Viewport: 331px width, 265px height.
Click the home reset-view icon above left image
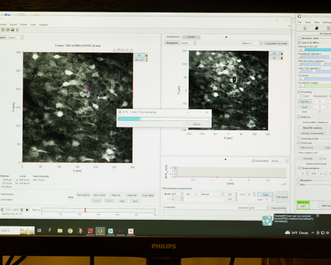point(131,50)
